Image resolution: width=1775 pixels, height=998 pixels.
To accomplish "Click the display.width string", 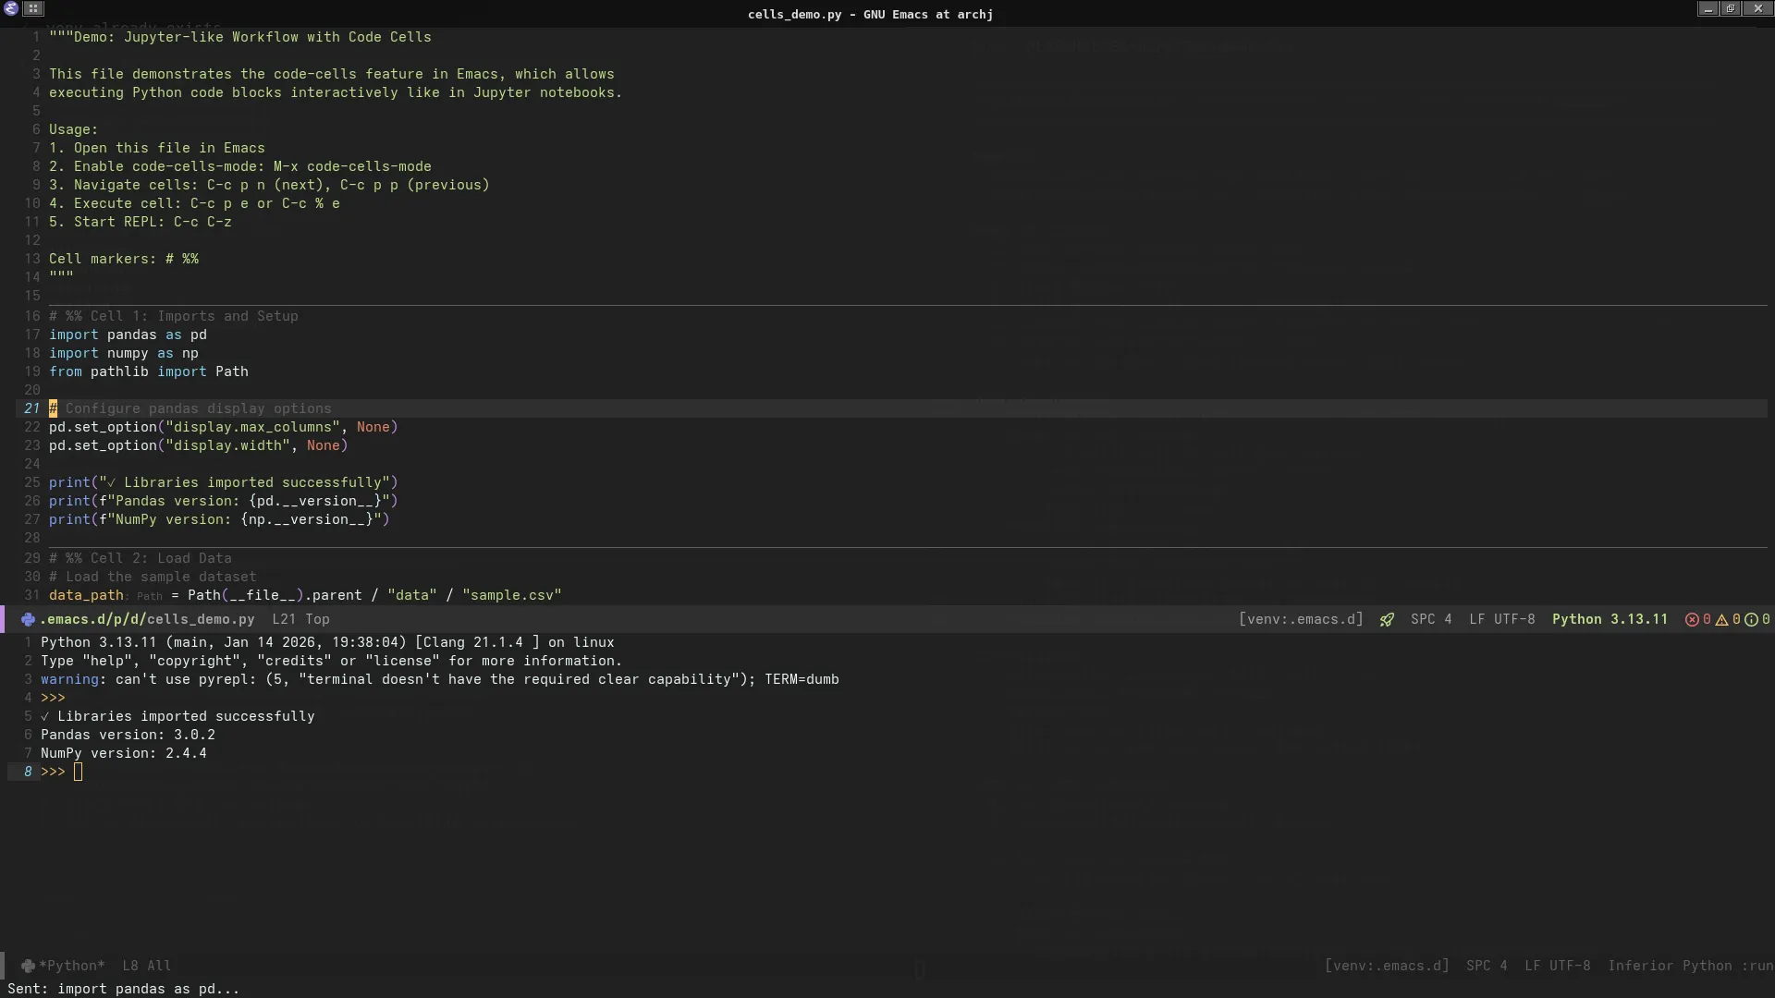I will pos(227,445).
